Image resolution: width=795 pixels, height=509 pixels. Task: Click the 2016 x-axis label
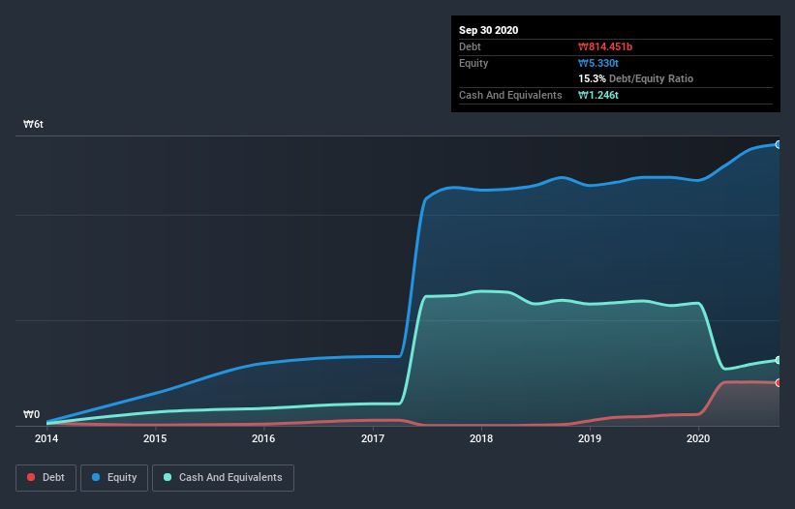click(x=263, y=438)
